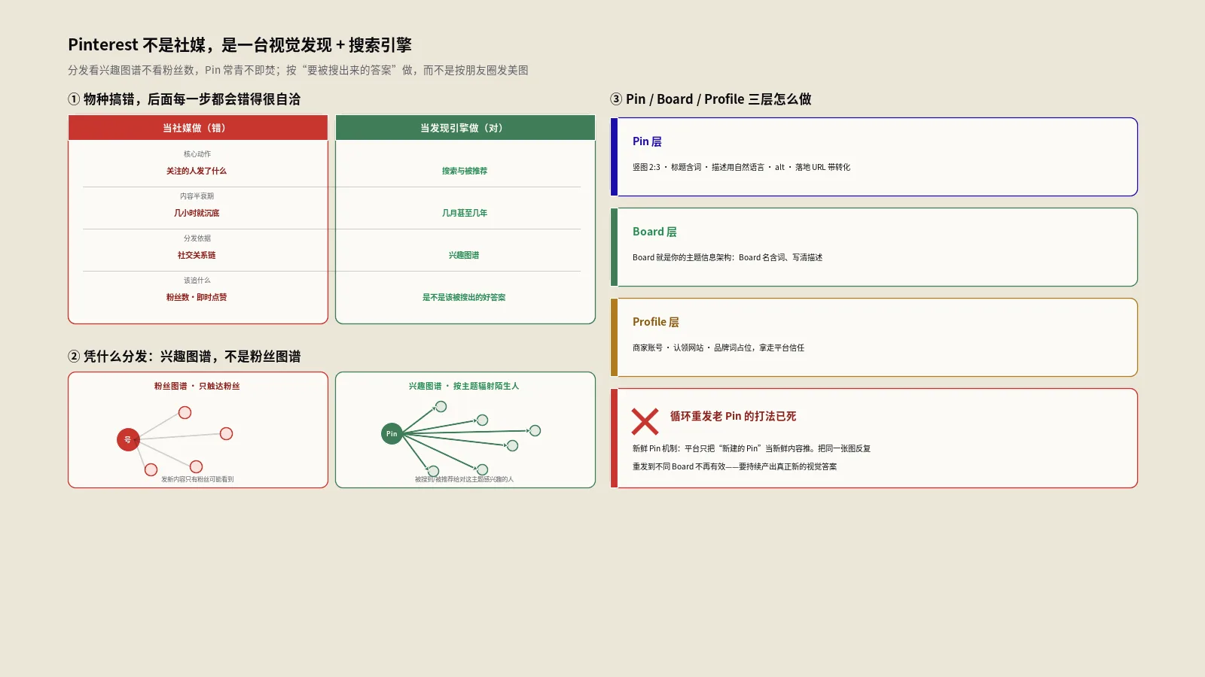1205x677 pixels.
Task: Select the line starting with 新鲜 Pin 机制
Action: (x=752, y=448)
